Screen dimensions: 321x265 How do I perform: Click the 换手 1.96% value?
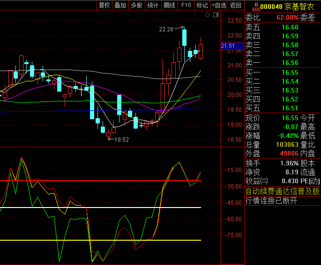pos(289,163)
